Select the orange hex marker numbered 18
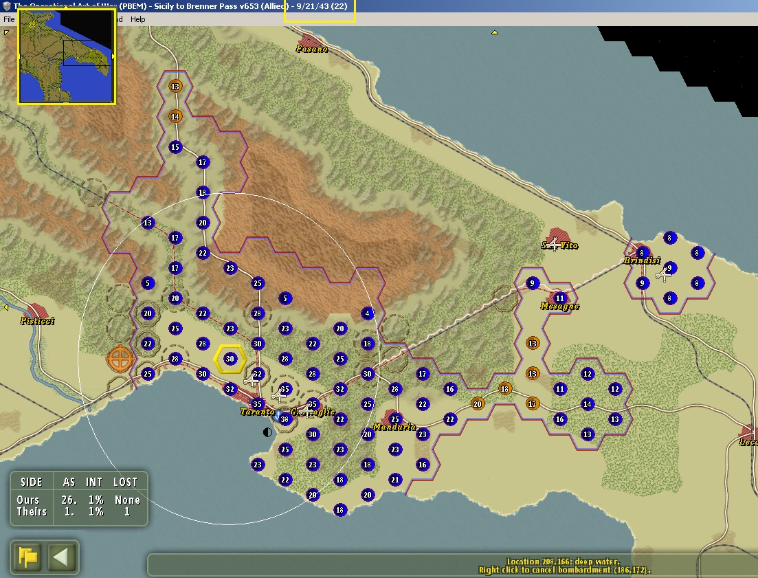 [504, 388]
